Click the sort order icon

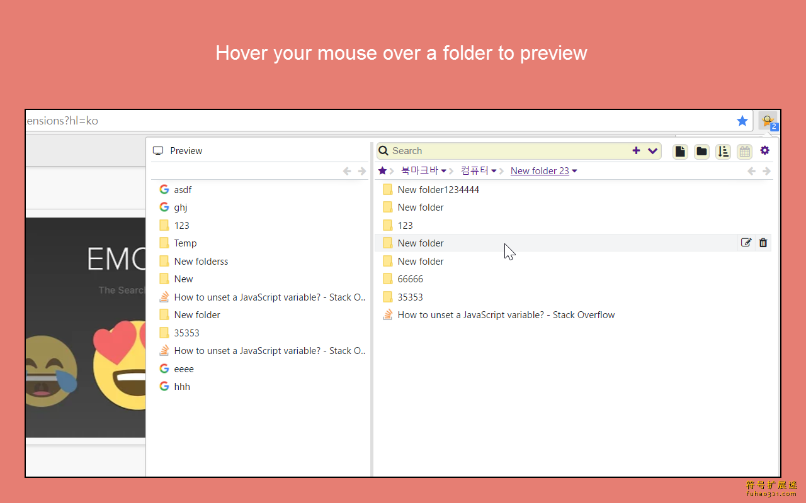[x=723, y=151]
